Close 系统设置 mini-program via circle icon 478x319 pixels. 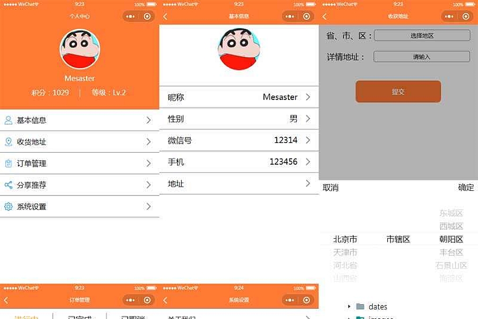tap(306, 300)
